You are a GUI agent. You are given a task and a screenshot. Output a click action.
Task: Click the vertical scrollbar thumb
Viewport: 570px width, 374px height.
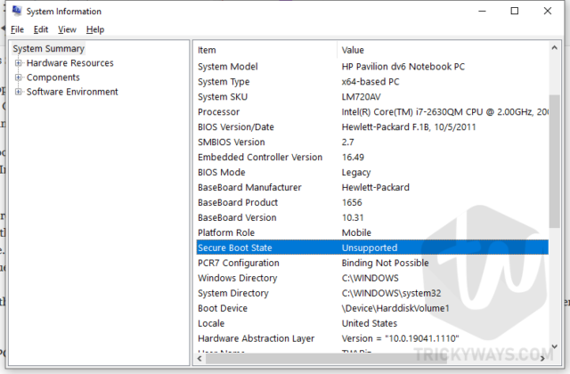coord(554,161)
